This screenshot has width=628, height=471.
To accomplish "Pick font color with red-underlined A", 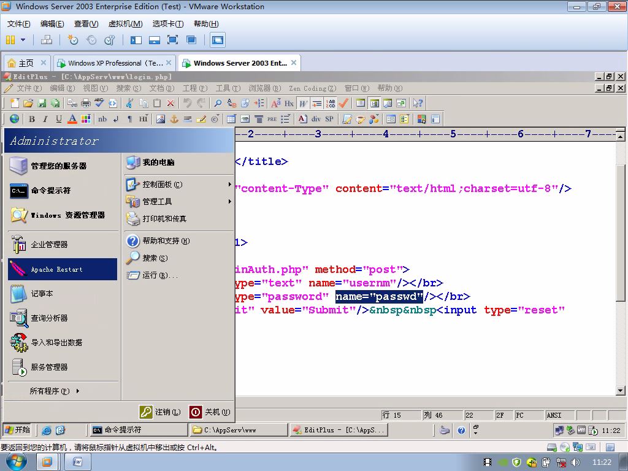I will coord(72,119).
